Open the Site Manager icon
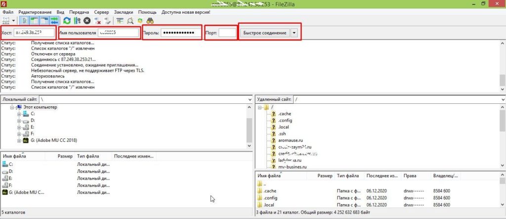The height and width of the screenshot is (219, 506). (x=6, y=21)
